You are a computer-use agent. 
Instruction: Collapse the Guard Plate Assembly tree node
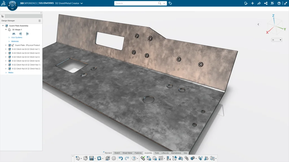tap(3, 26)
